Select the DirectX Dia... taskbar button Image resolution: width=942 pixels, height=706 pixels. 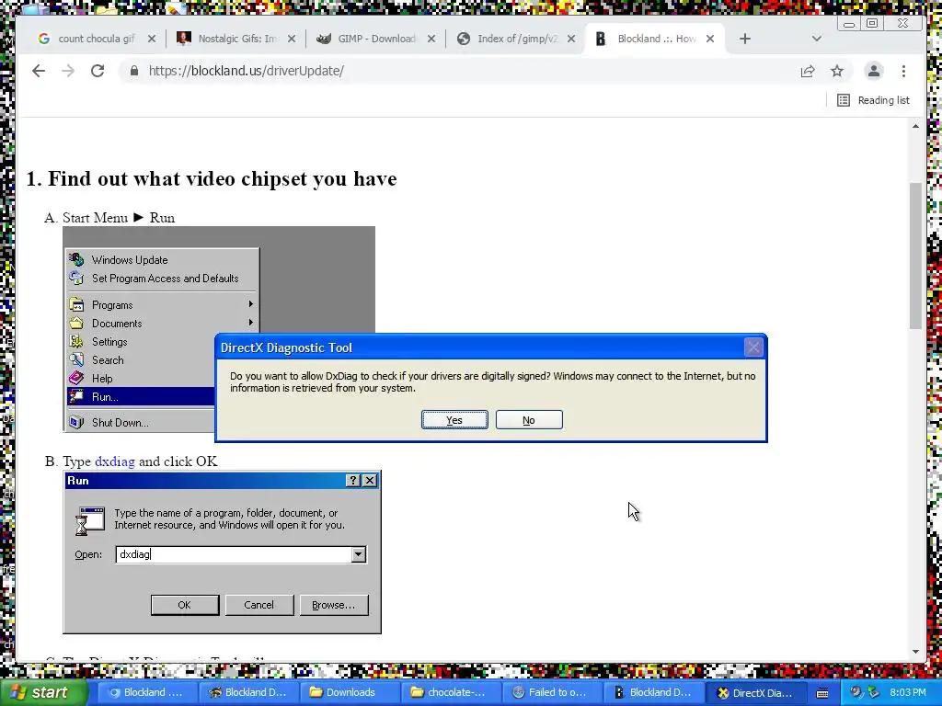tap(755, 692)
